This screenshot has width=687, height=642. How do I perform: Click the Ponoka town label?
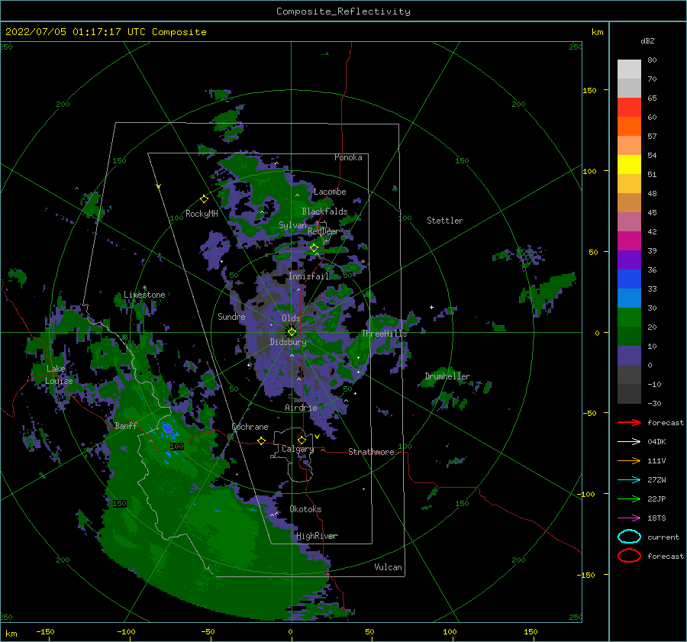[x=348, y=157]
